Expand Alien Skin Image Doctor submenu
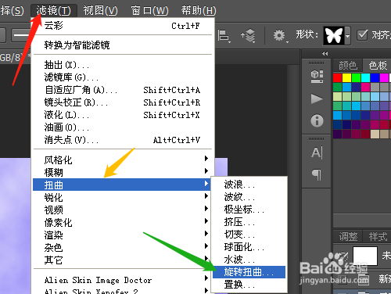 pos(123,280)
